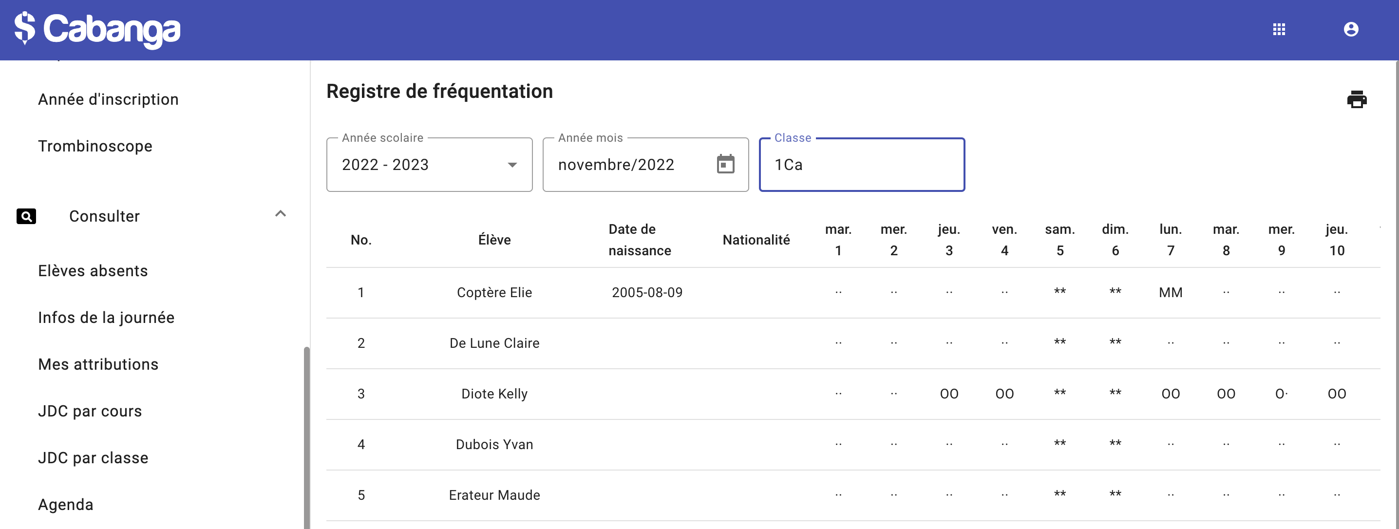Click row number 3 cell
Screen dimensions: 1399x529
point(361,394)
